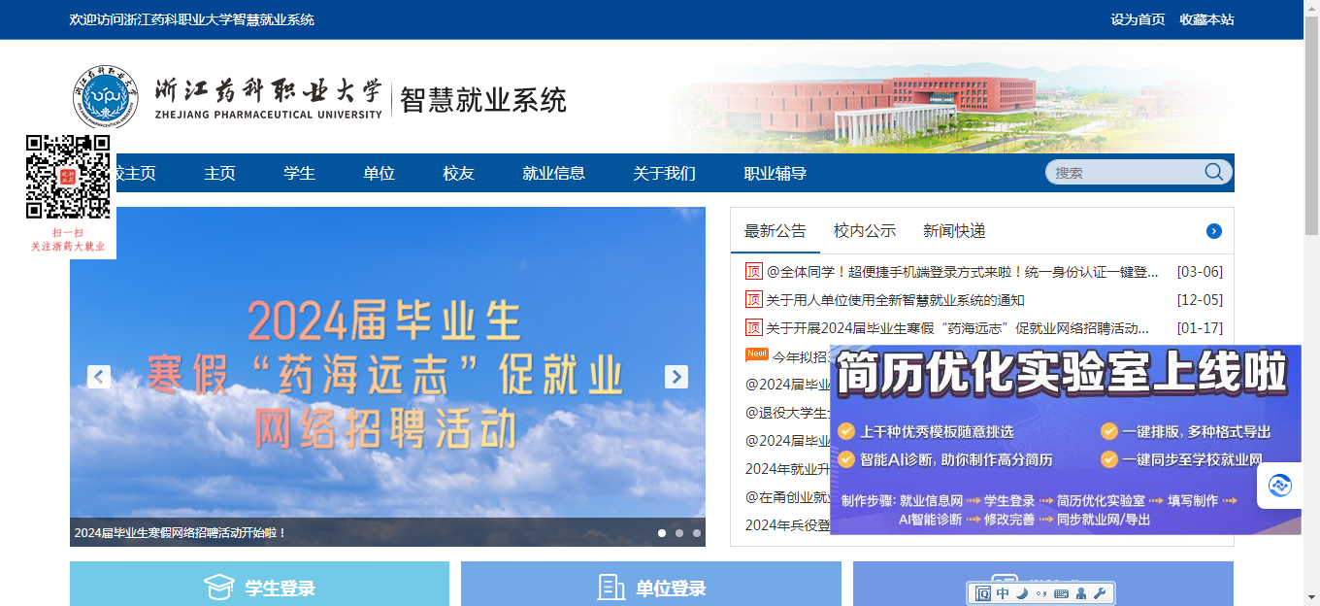Click the carousel caption 2024届毕业生寒假网络招聘活动开始啦

click(181, 533)
